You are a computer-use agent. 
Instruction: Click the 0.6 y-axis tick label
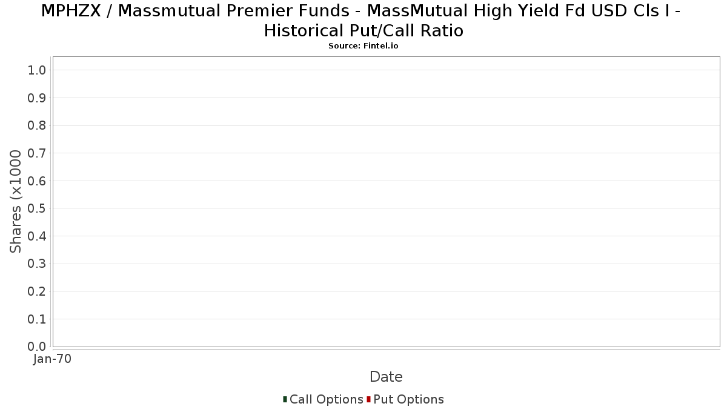(37, 181)
